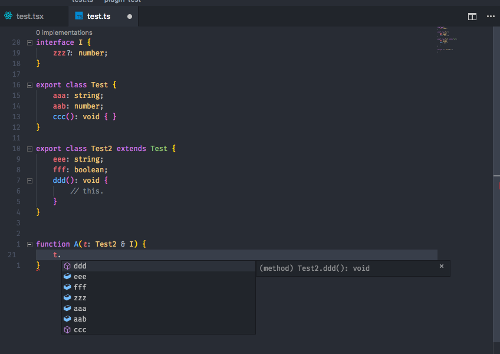
Task: Click the 'fff: boolean;' declaration
Action: 80,170
